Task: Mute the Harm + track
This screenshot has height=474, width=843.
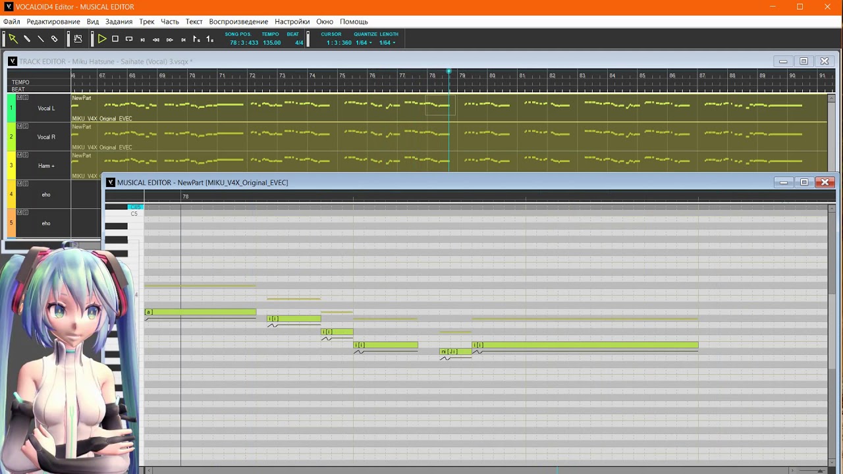Action: (x=20, y=155)
